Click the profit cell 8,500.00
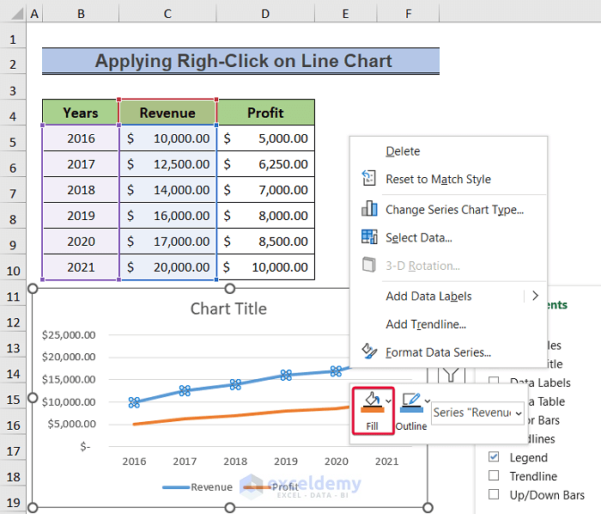The width and height of the screenshot is (601, 514). point(265,242)
